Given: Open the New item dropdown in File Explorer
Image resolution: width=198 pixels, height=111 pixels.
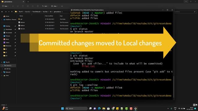Looking at the screenshot, I should 5,6.
